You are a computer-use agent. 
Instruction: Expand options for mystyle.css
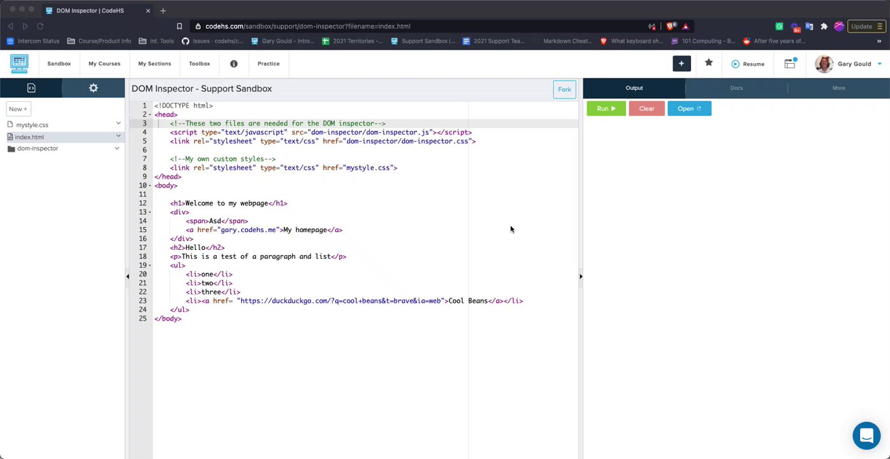pyautogui.click(x=118, y=124)
